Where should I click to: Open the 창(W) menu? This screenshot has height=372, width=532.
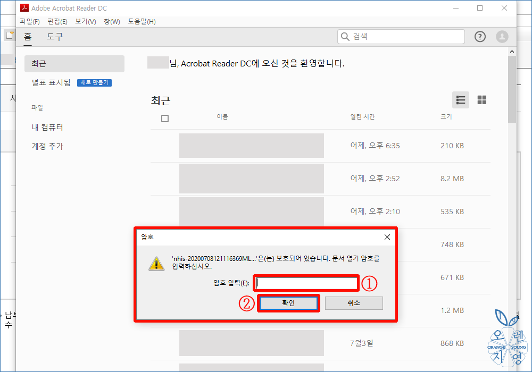pos(112,22)
